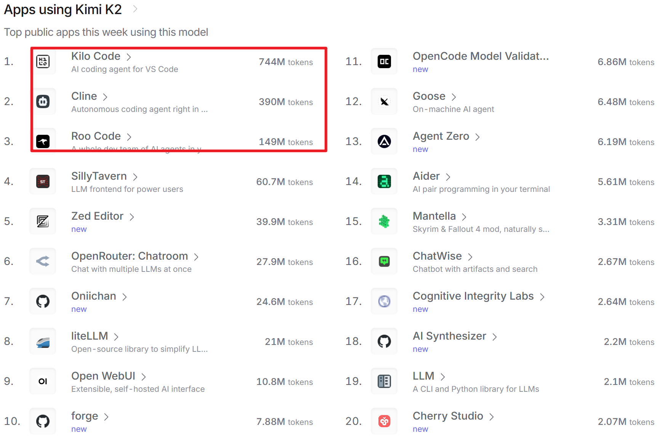Click the Kilo Code app icon
Screen dimensions: 657x439
pos(43,61)
